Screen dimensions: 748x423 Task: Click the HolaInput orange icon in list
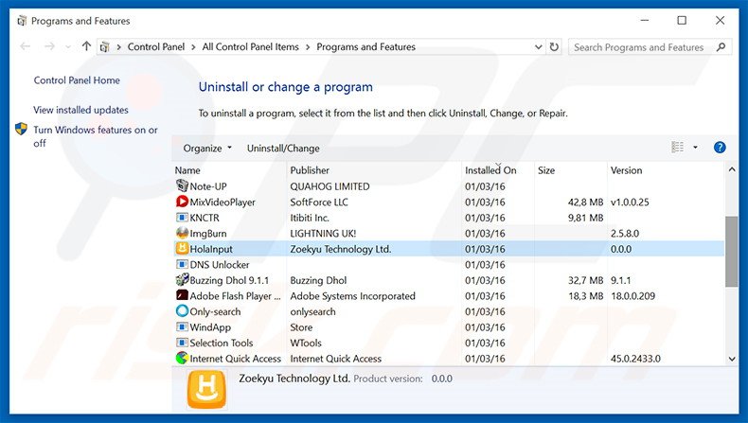(x=182, y=249)
